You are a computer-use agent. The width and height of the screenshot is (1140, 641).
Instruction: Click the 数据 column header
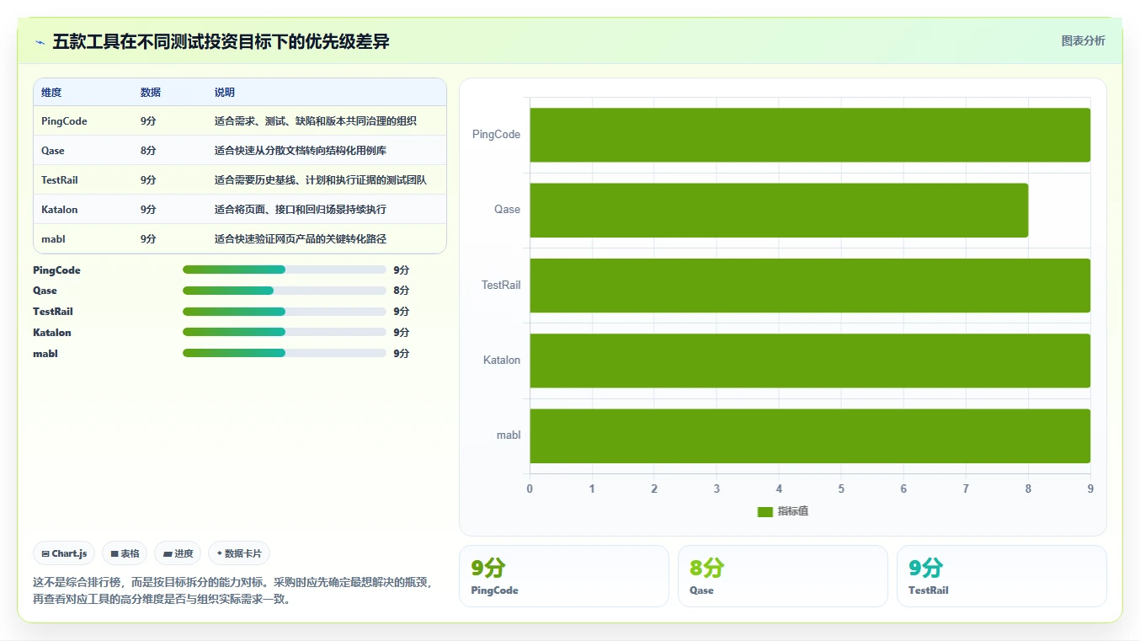point(151,93)
